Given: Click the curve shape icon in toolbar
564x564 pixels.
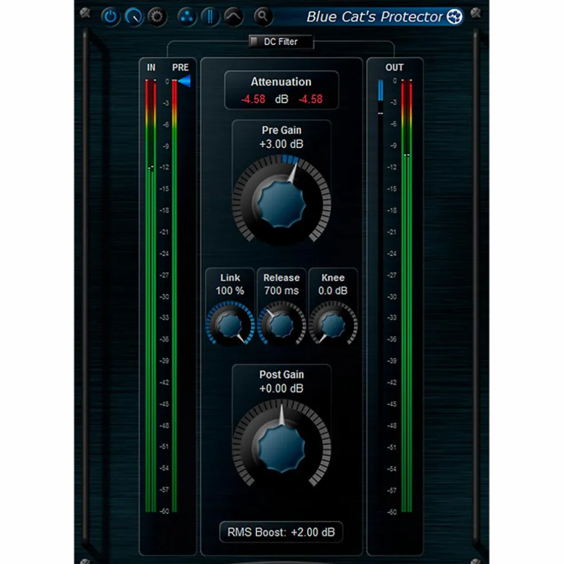Looking at the screenshot, I should point(233,17).
